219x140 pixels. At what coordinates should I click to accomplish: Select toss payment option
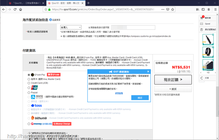[29, 105]
